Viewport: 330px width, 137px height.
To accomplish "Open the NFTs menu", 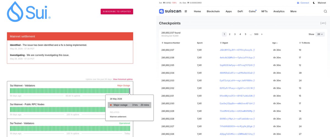I will [x=264, y=12].
